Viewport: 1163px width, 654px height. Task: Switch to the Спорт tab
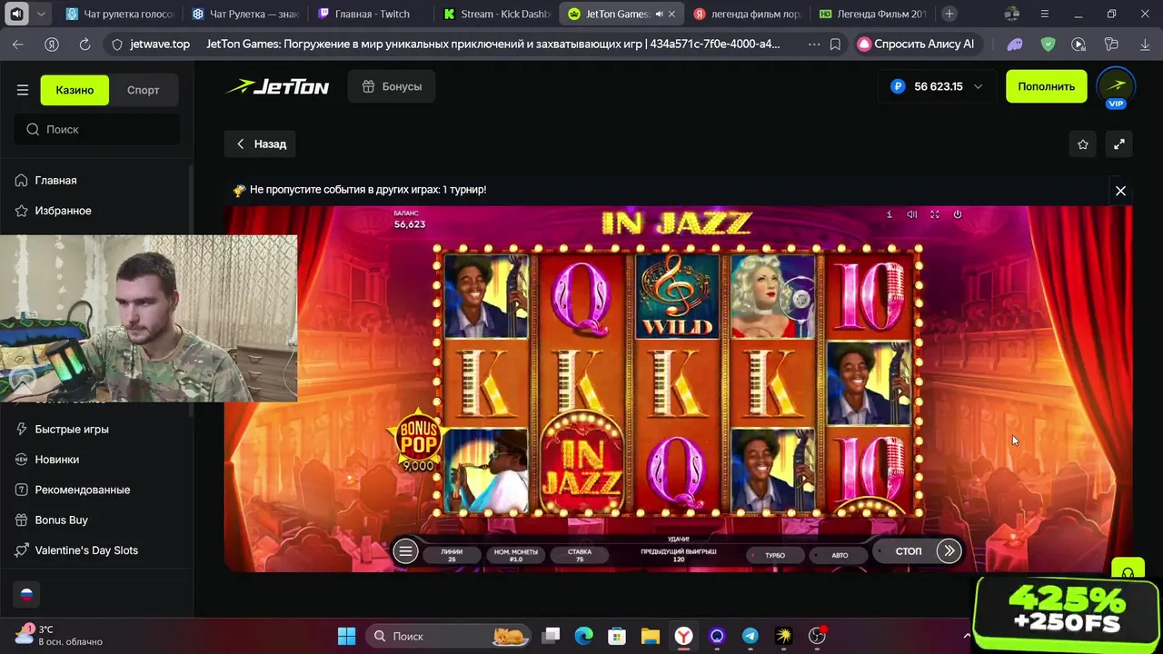(143, 90)
